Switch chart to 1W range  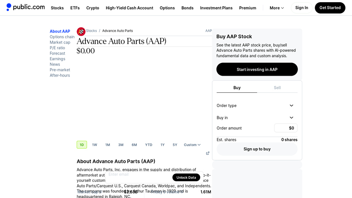[95, 145]
